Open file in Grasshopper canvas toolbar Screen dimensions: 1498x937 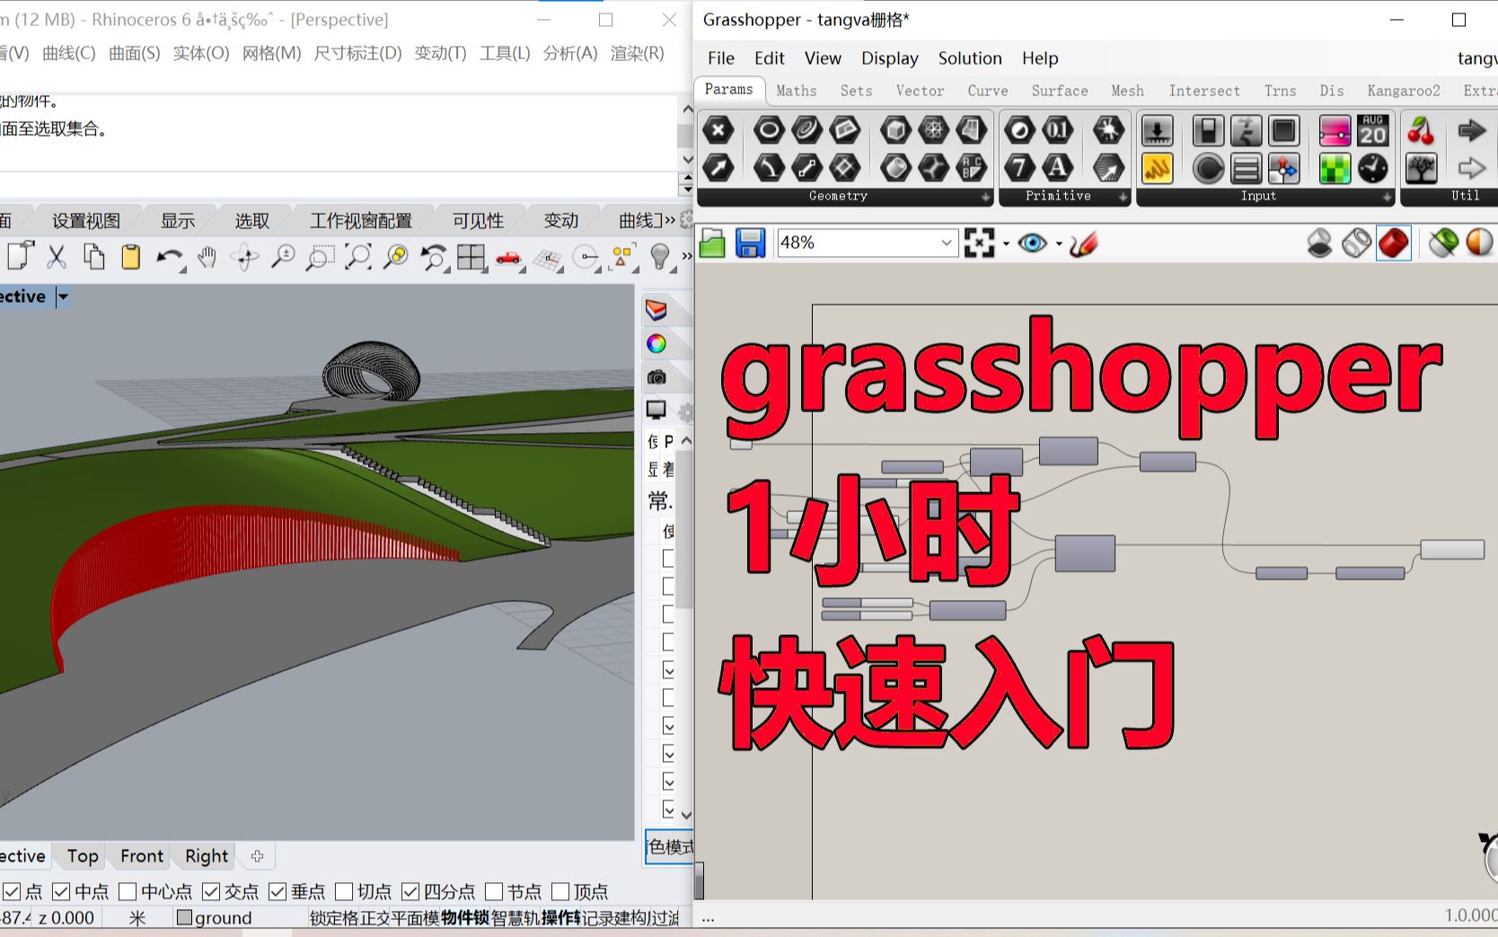[x=712, y=243]
